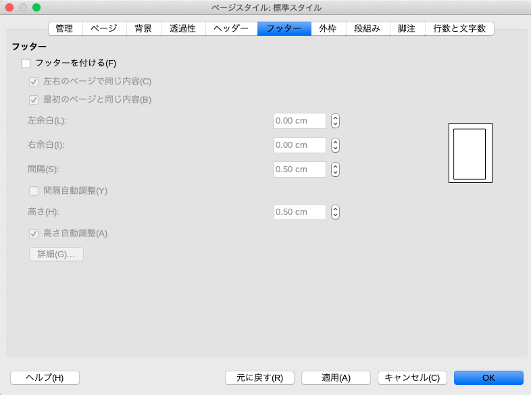Open the ヘッダー tab

coord(231,28)
